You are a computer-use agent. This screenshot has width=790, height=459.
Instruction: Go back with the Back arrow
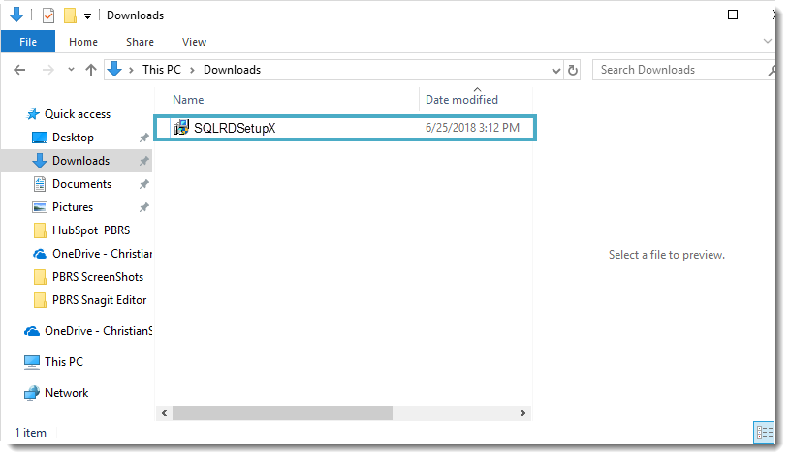[19, 70]
